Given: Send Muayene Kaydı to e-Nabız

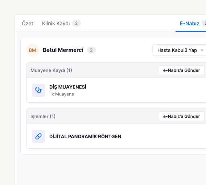Looking at the screenshot, I should 181,70.
